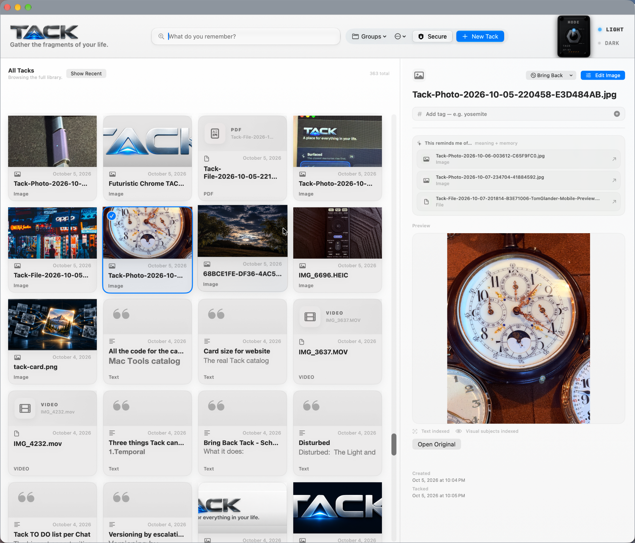Viewport: 635px width, 543px height.
Task: Click the TACK logo in header
Action: coord(44,32)
